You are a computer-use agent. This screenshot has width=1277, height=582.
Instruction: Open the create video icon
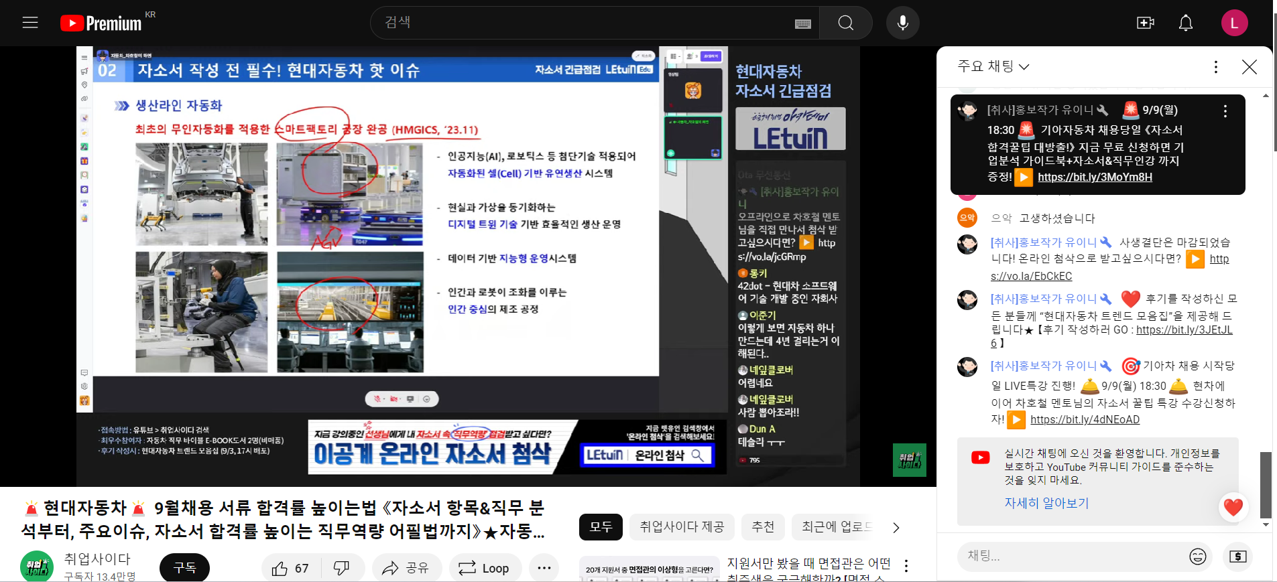click(1145, 23)
